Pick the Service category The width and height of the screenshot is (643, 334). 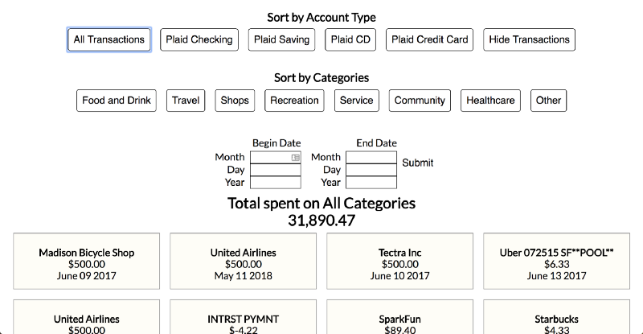click(356, 101)
